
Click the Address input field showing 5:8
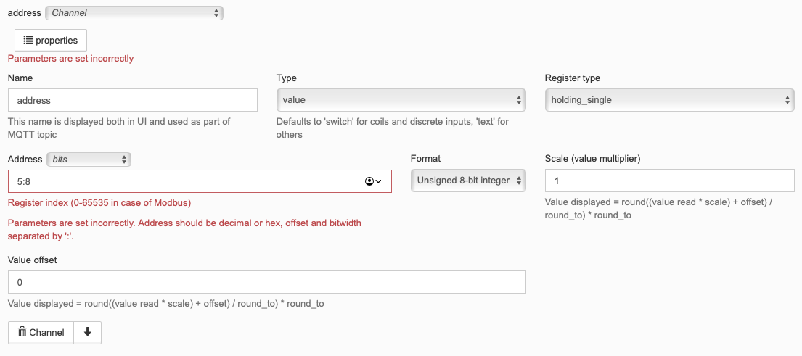pyautogui.click(x=200, y=181)
